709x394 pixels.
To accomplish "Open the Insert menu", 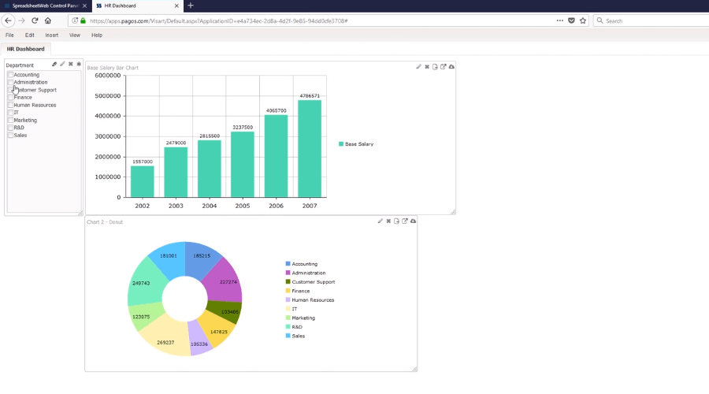I will click(x=51, y=35).
